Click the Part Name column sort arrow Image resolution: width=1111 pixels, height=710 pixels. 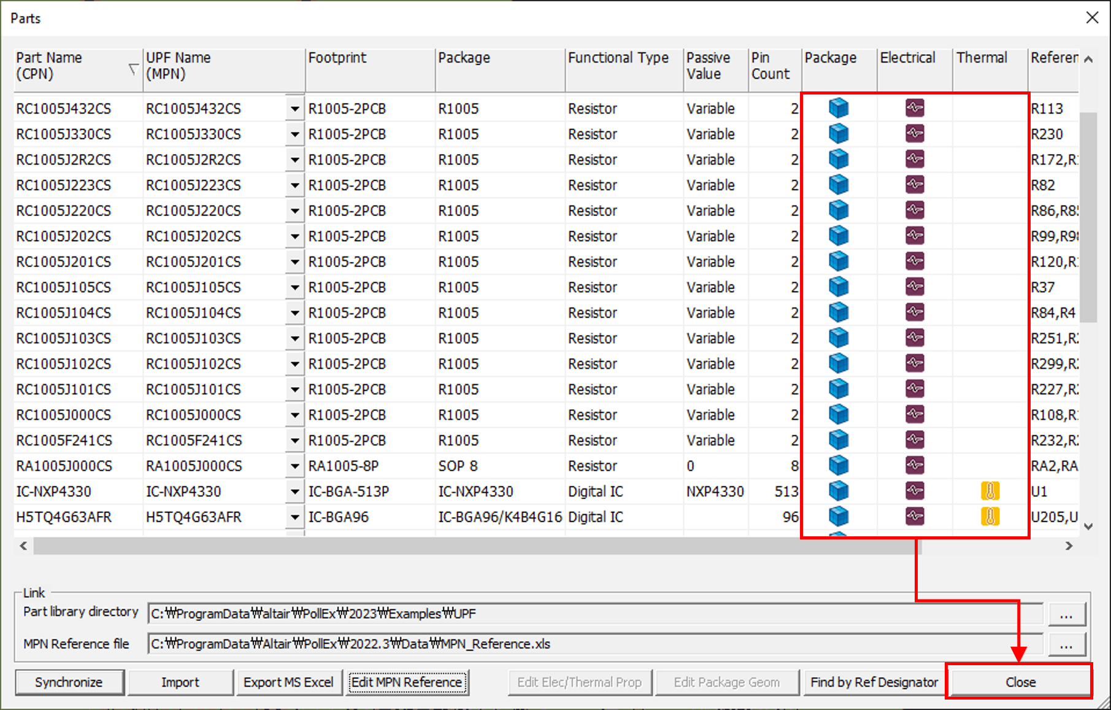133,69
